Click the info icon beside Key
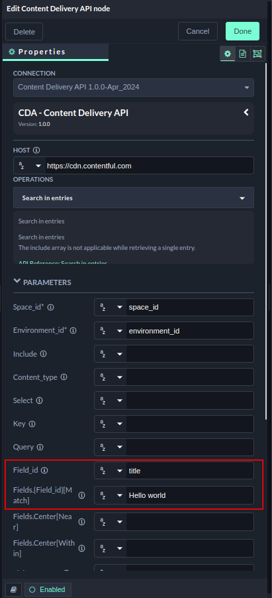Image resolution: width=272 pixels, height=598 pixels. point(32,424)
